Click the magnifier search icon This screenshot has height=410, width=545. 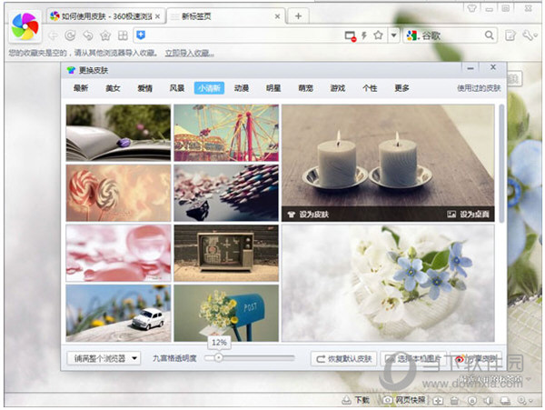coord(490,35)
